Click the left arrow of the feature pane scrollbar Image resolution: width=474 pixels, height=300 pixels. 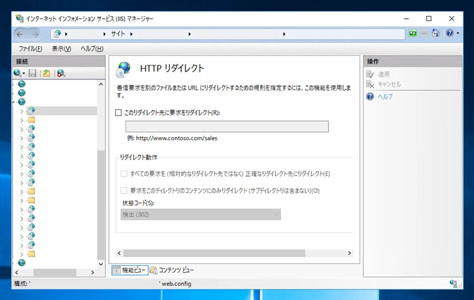(x=119, y=253)
